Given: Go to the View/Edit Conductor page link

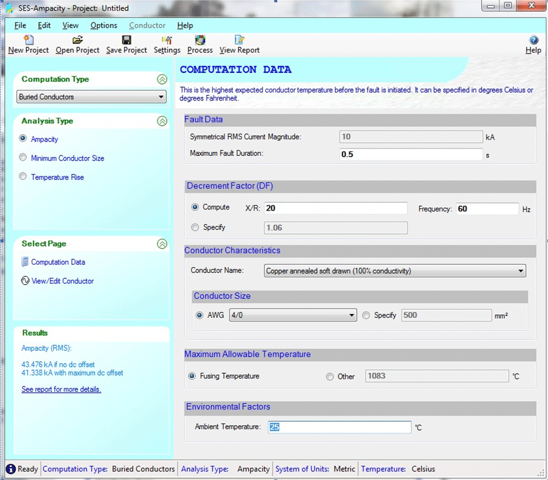Looking at the screenshot, I should (62, 281).
